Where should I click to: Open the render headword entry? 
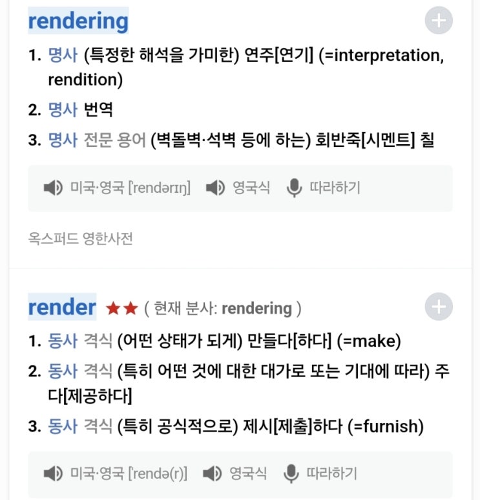click(x=62, y=307)
